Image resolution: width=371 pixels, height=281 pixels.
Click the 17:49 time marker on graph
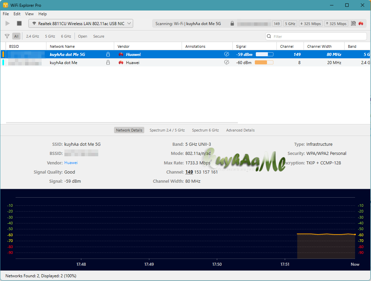[x=149, y=264]
